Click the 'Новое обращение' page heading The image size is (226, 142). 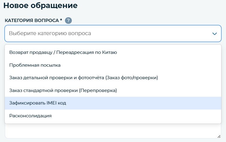tap(40, 6)
